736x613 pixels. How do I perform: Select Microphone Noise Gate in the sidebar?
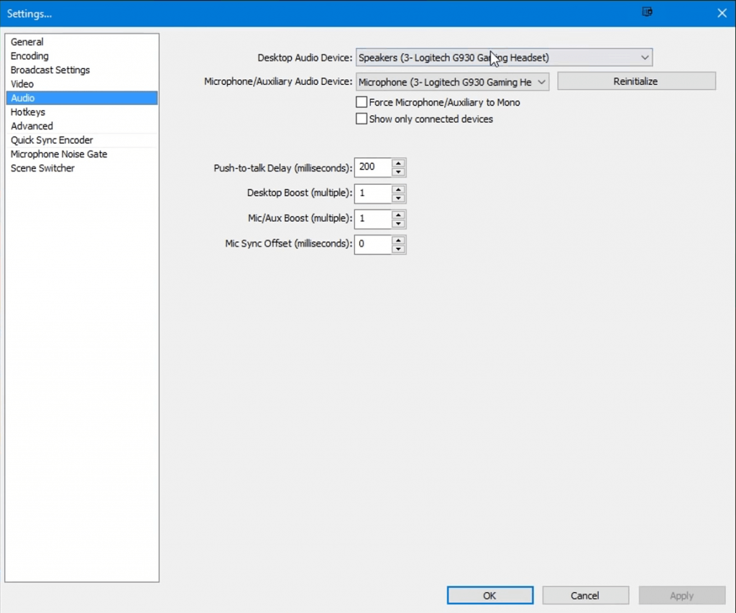point(82,155)
